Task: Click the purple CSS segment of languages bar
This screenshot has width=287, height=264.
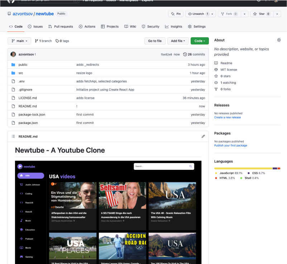Action: point(275,168)
